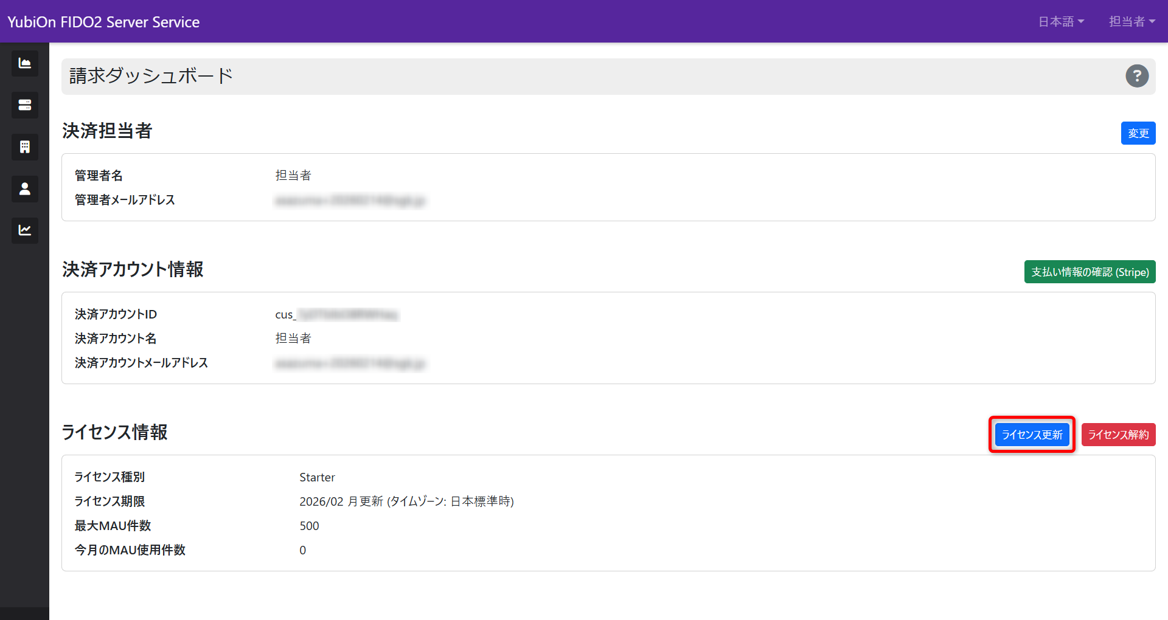
Task: Select the server management icon in sidebar
Action: pos(24,105)
